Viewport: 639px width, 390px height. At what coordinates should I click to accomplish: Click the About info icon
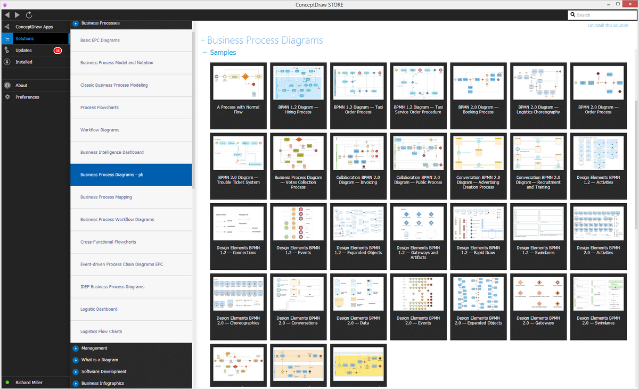7,85
